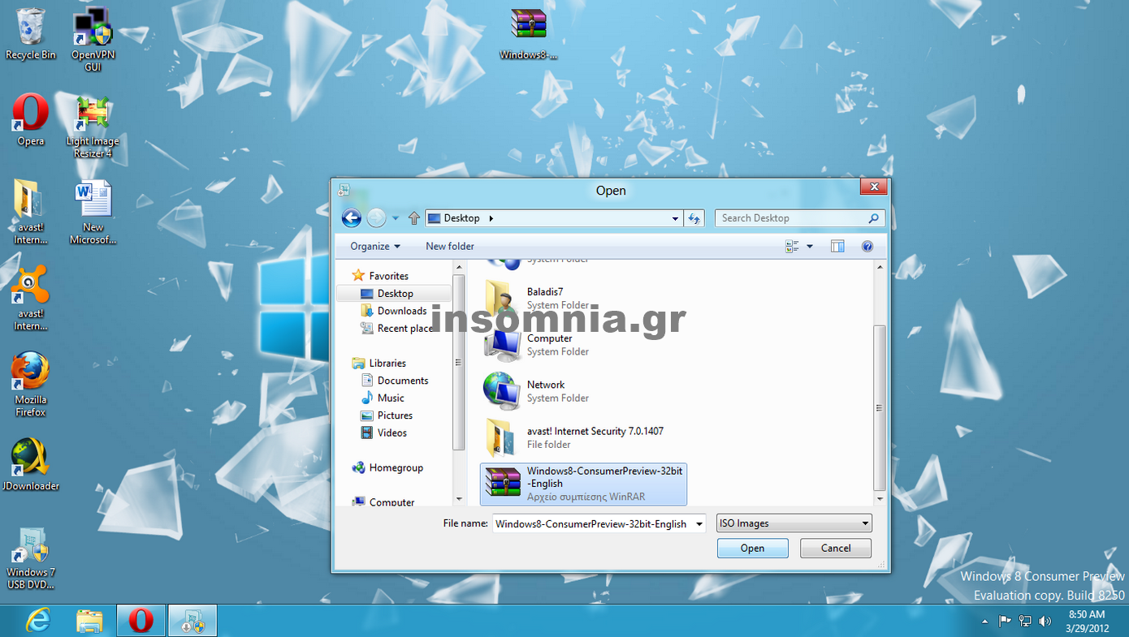1129x637 pixels.
Task: Close the Open dialog
Action: tap(874, 187)
